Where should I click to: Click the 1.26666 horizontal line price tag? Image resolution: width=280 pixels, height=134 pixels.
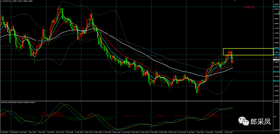click(276, 49)
